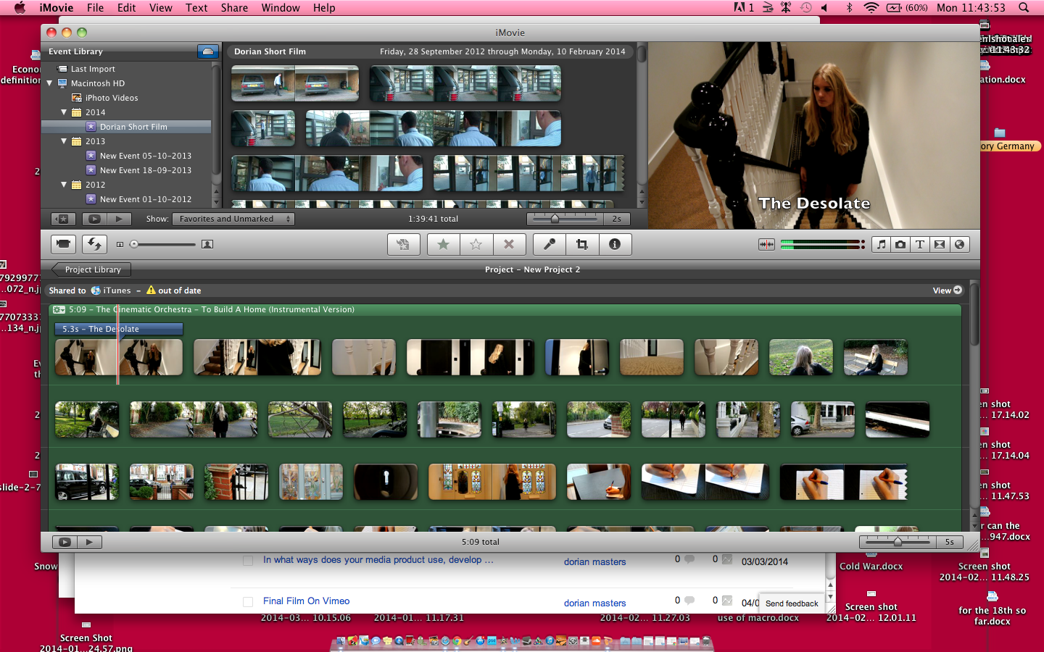Image resolution: width=1044 pixels, height=652 pixels.
Task: Open the titles browser T icon
Action: pos(920,244)
